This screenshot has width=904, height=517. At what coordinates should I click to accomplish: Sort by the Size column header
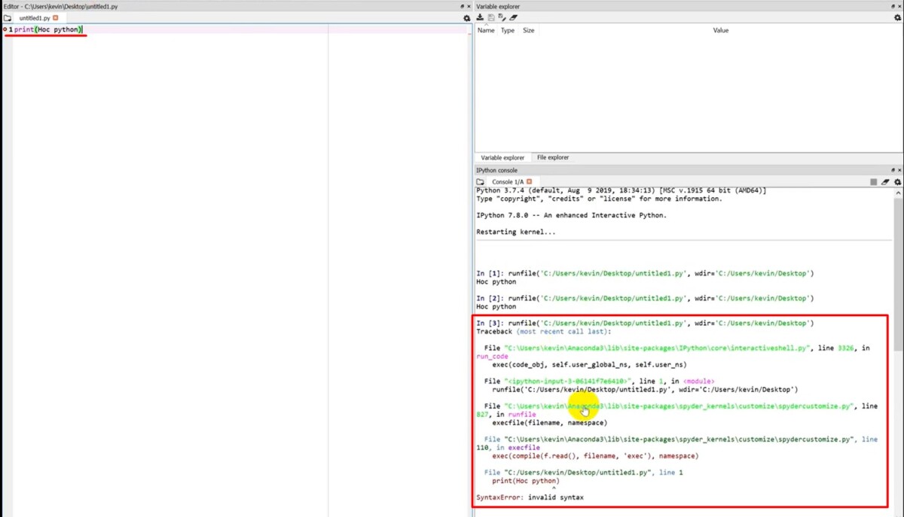[x=529, y=30]
